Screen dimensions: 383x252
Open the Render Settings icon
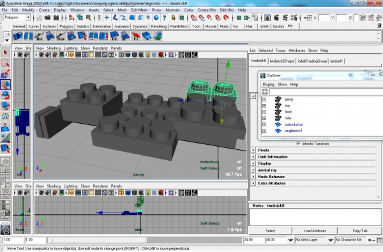point(294,18)
